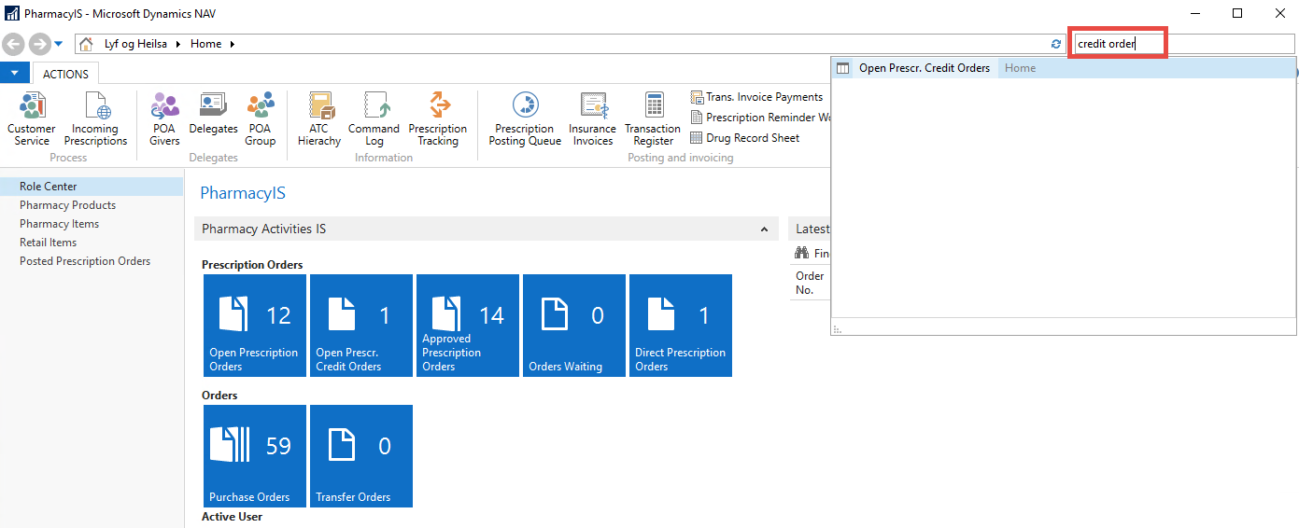1299x528 pixels.
Task: Click the Insurance Invoices icon
Action: coord(593,118)
